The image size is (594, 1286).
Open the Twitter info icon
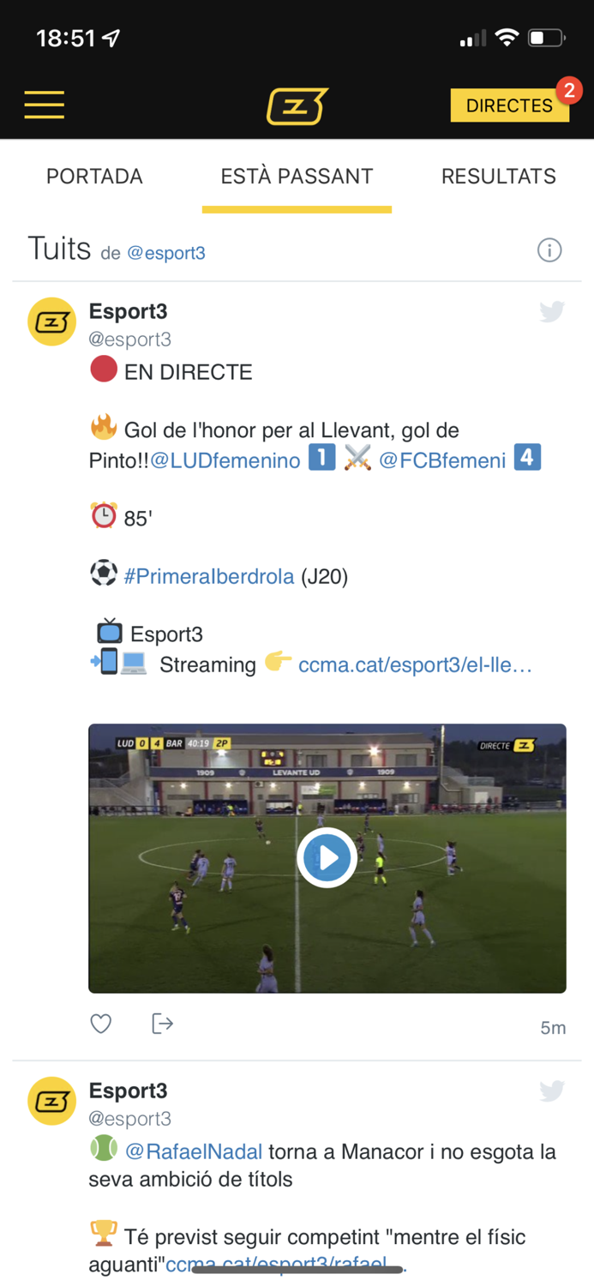549,250
